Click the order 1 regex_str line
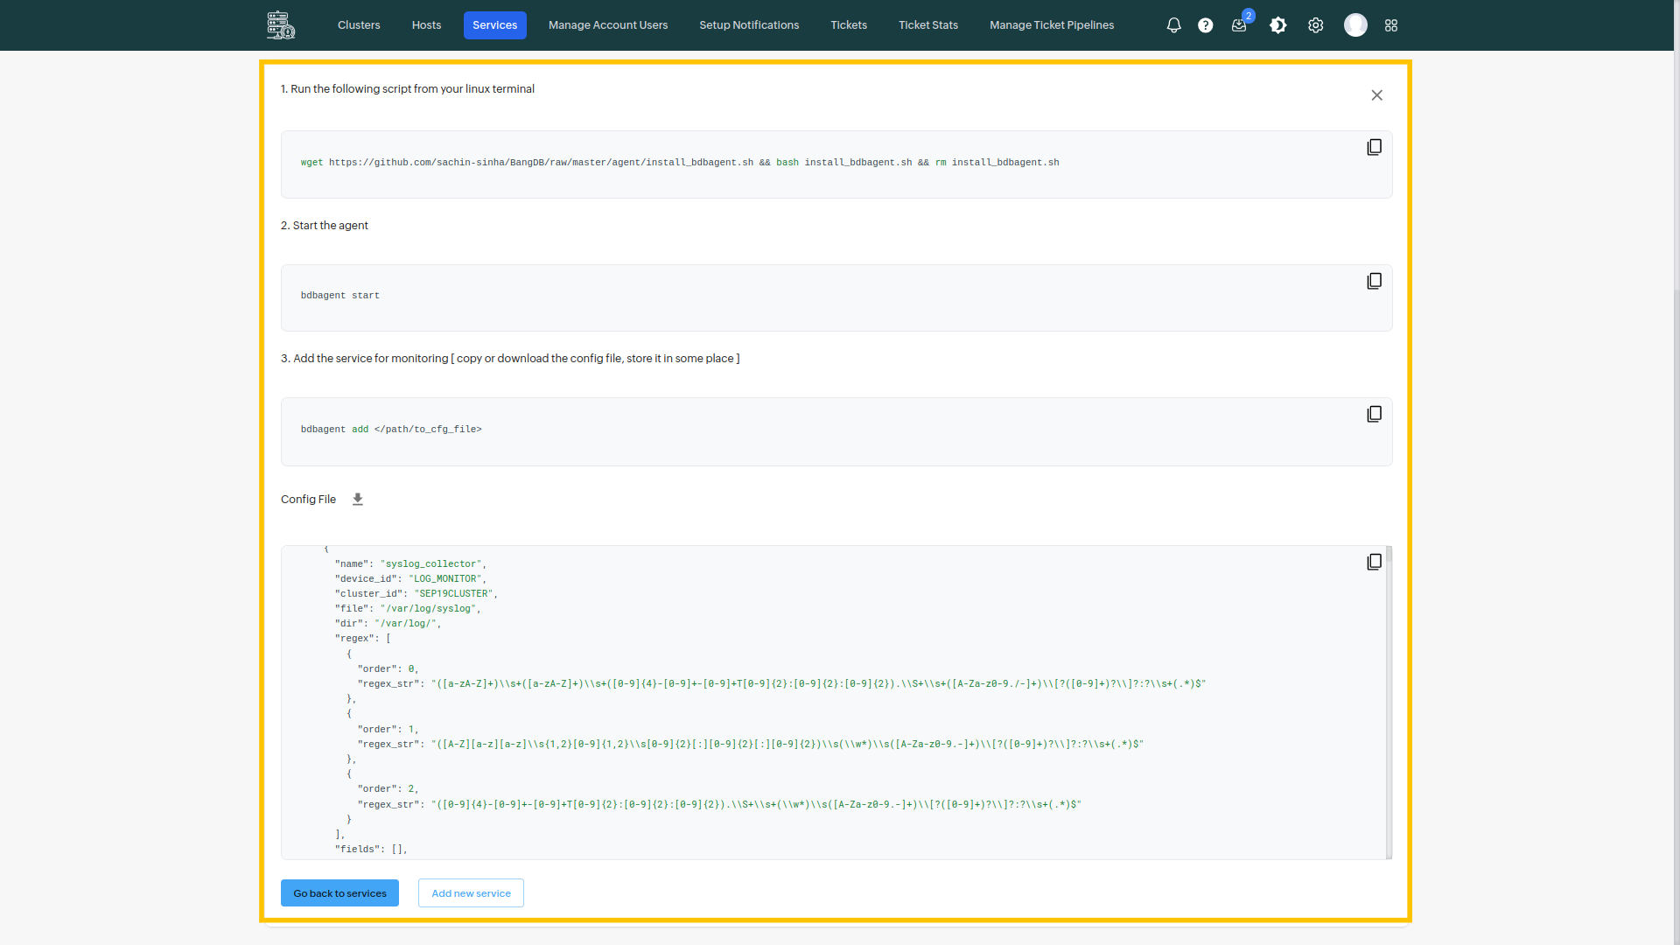Screen dimensions: 1680x945 (751, 745)
